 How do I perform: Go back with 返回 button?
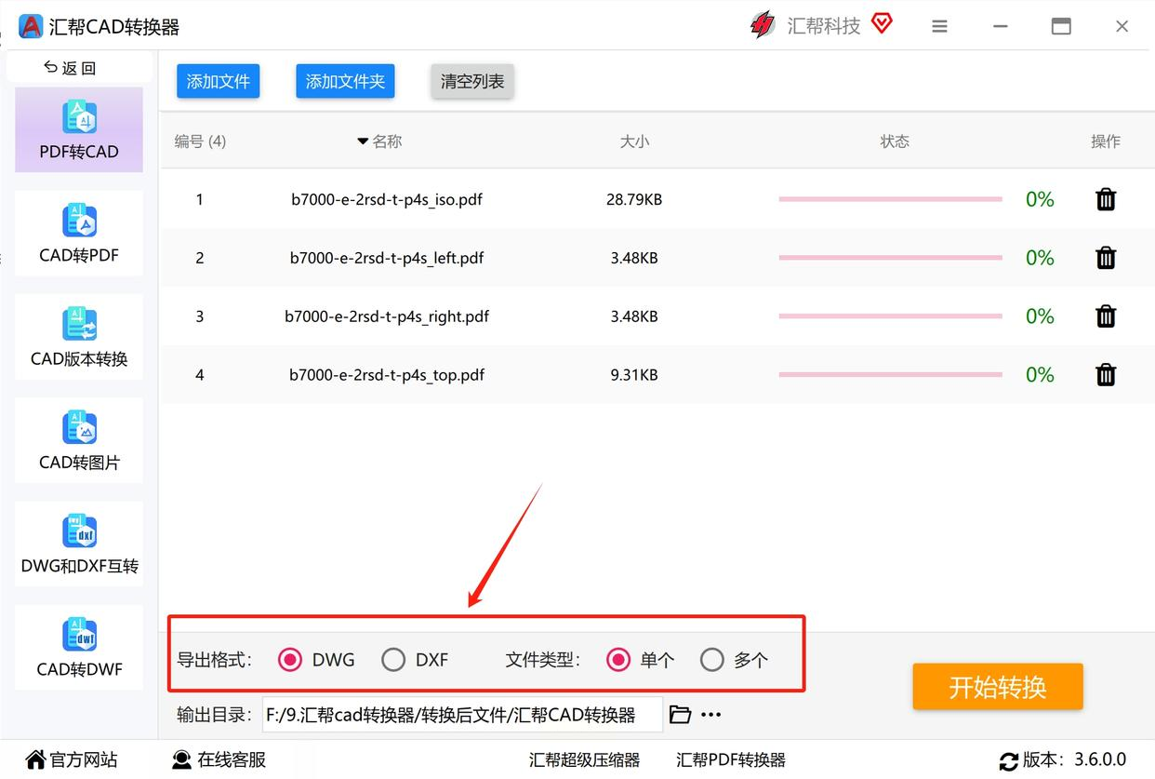coord(71,68)
